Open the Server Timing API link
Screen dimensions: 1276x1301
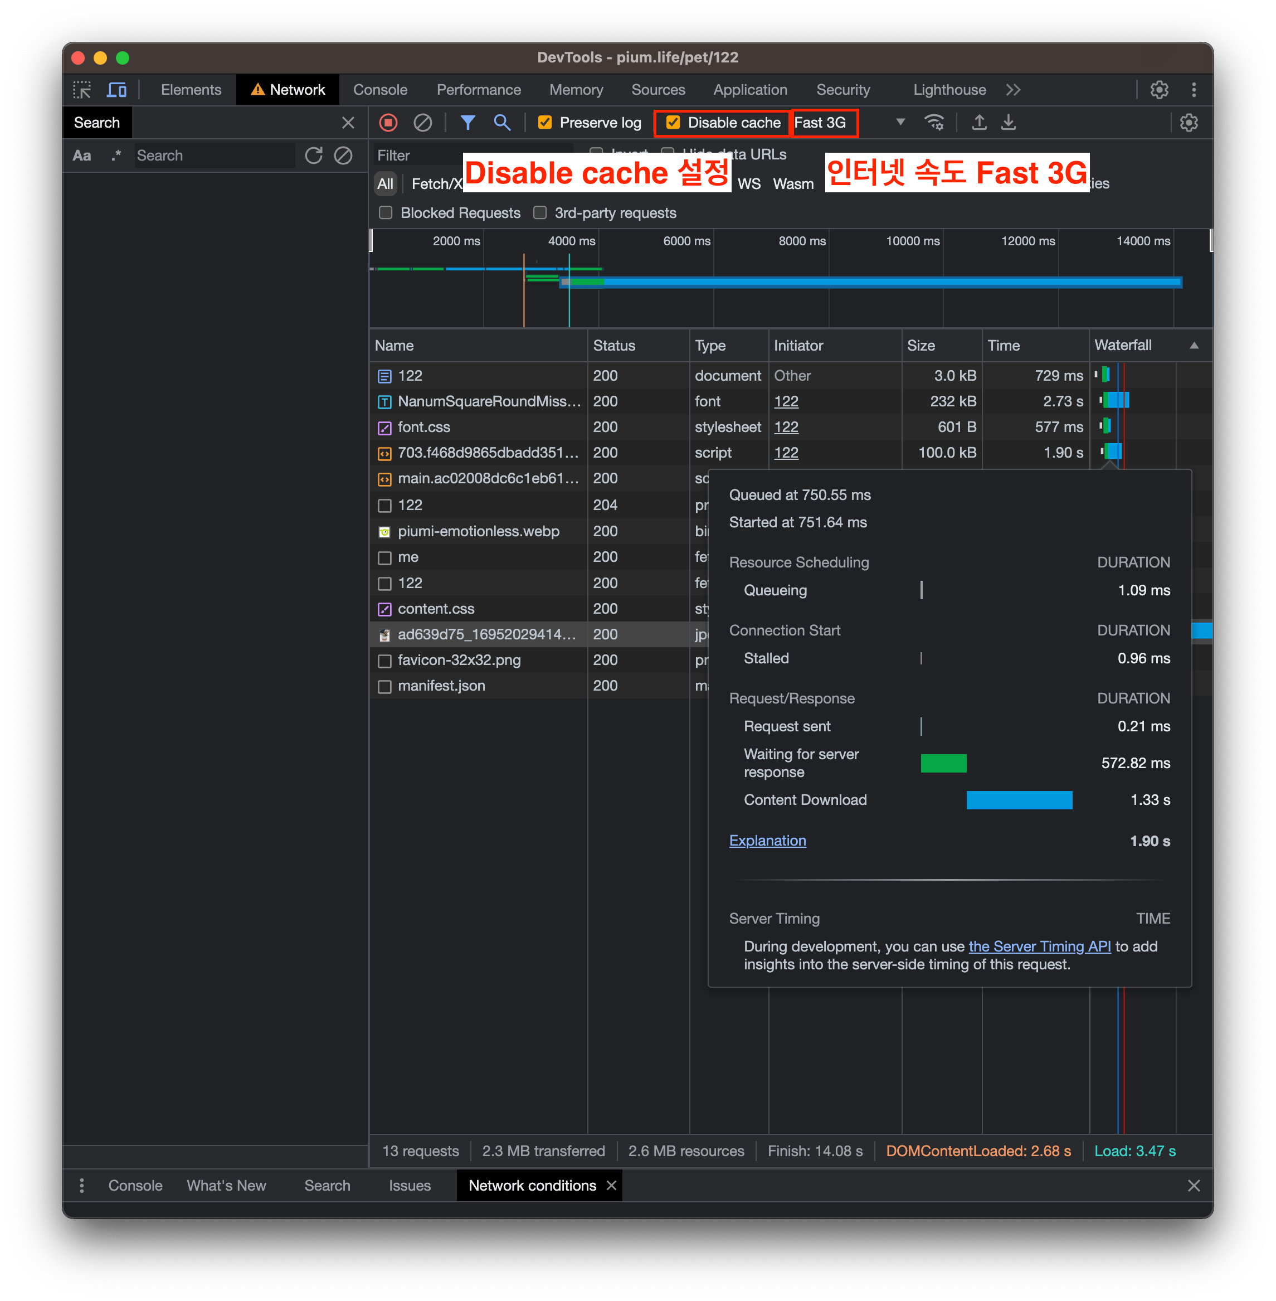pyautogui.click(x=1039, y=946)
